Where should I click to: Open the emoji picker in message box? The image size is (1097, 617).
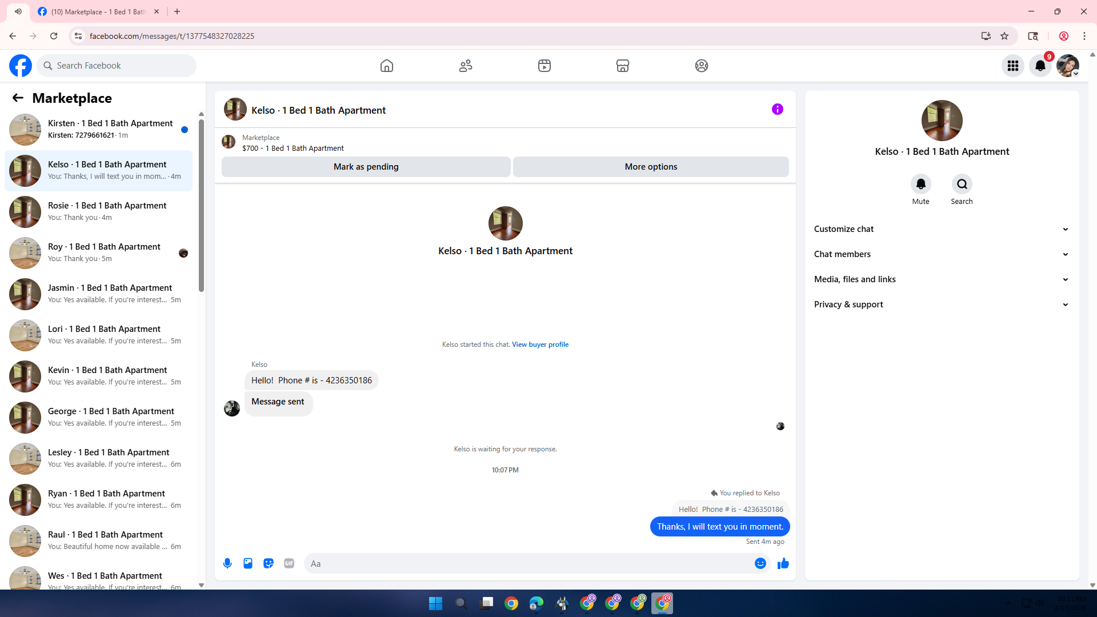(760, 563)
